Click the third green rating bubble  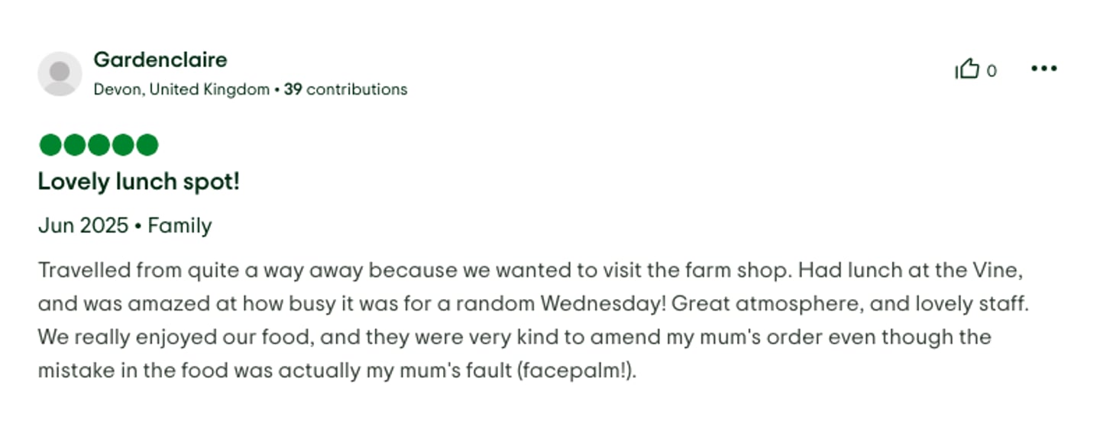pos(99,144)
